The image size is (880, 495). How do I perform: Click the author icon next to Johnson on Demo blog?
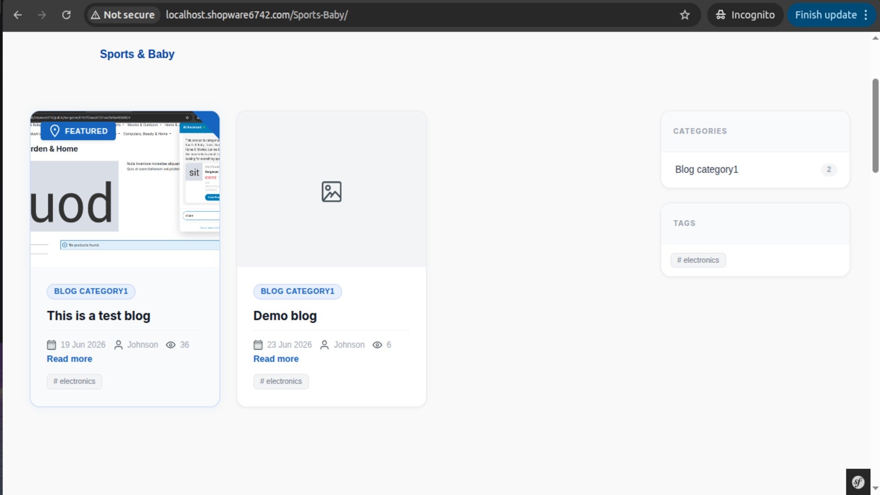pyautogui.click(x=324, y=345)
